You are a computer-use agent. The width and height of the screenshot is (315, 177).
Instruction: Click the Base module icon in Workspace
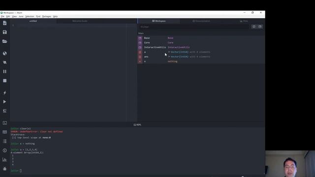(x=140, y=38)
